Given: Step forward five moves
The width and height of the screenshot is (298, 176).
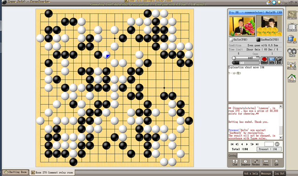Looking at the screenshot, I should point(252,144).
